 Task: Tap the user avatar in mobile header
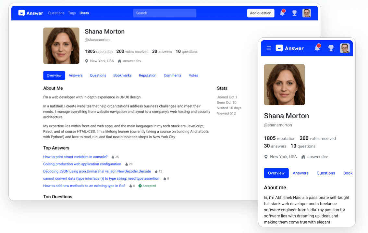tap(345, 48)
